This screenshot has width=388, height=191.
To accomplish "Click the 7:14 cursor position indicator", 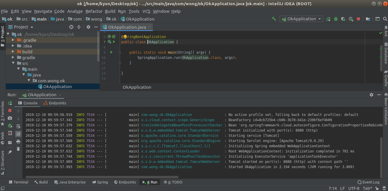I will pos(333,188).
